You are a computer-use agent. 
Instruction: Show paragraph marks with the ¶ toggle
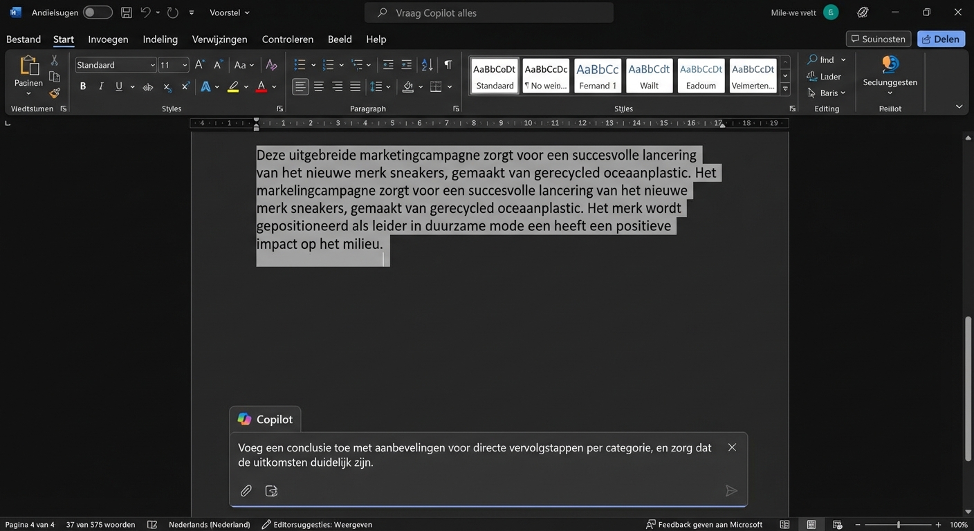click(448, 64)
